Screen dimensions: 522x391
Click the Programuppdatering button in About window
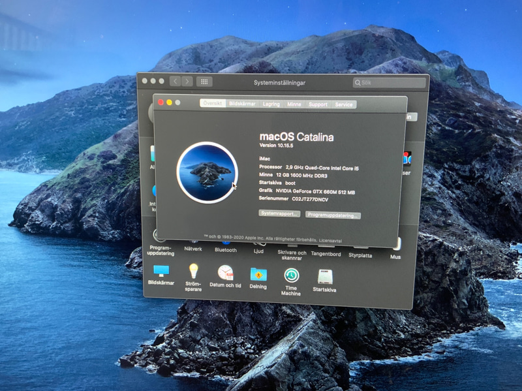333,215
